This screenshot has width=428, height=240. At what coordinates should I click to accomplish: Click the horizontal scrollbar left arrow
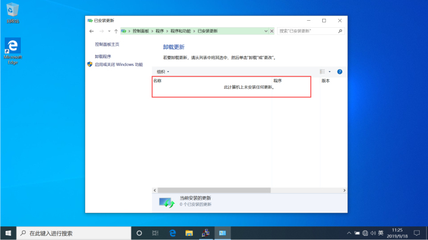[x=155, y=190]
